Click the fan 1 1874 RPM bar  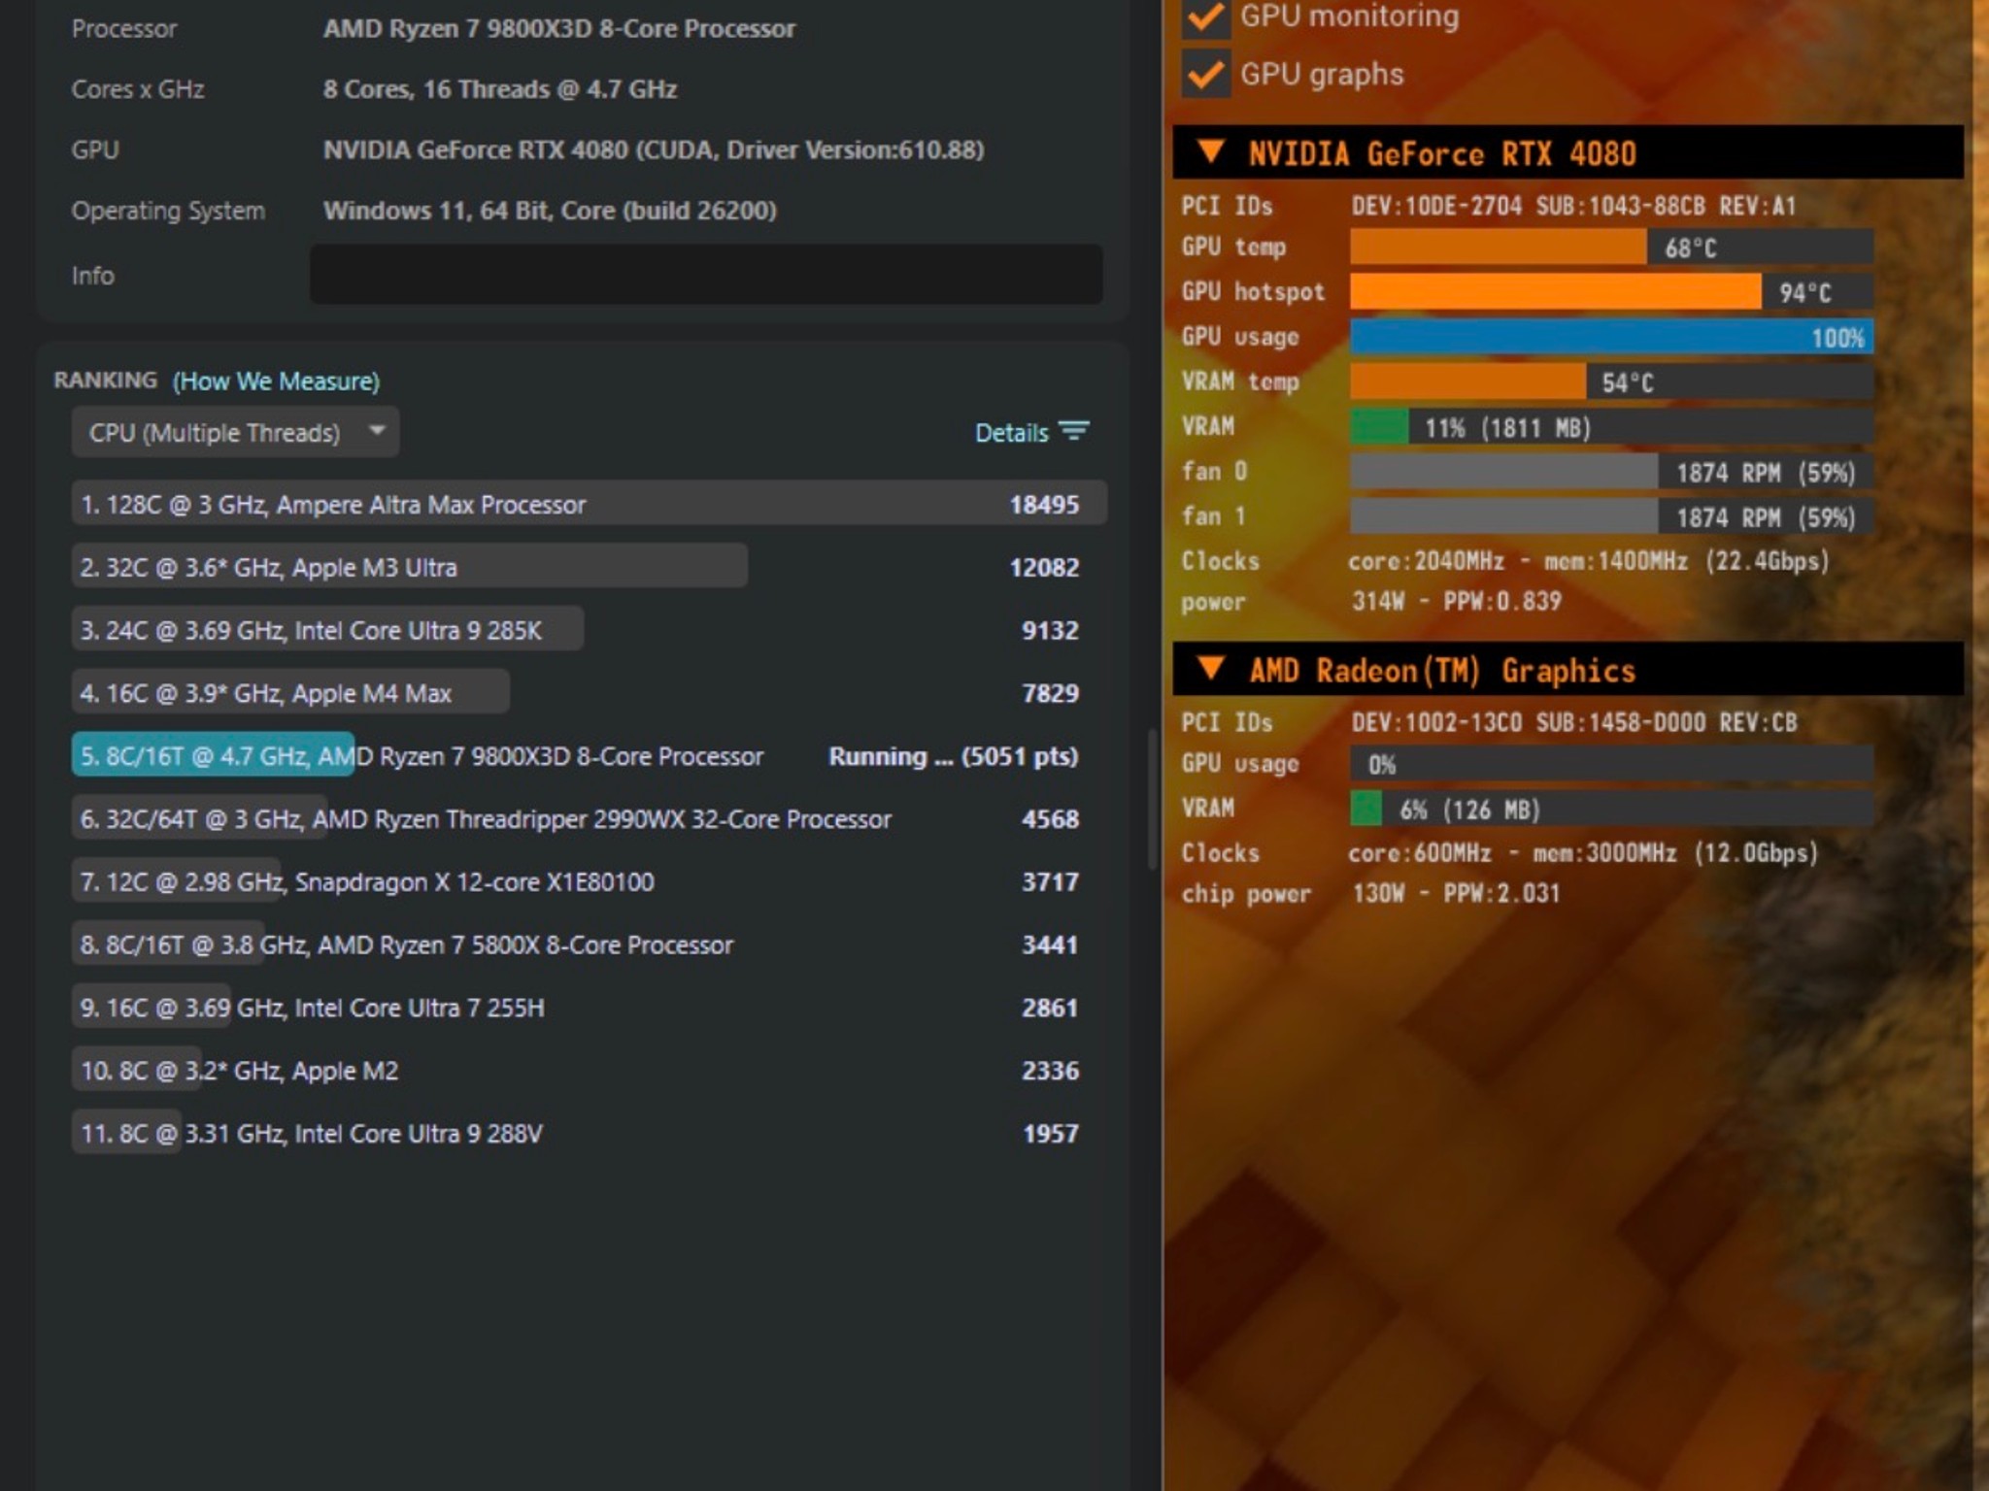tap(1611, 516)
